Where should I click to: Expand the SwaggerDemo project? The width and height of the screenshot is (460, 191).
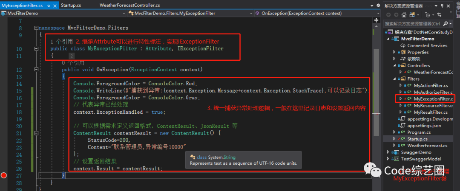(389, 152)
